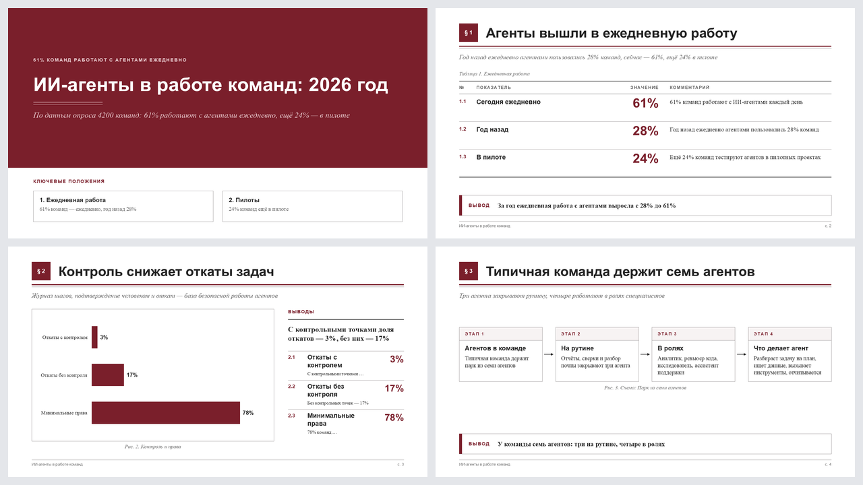Click the 28% value in the table
This screenshot has width=863, height=485.
click(645, 131)
